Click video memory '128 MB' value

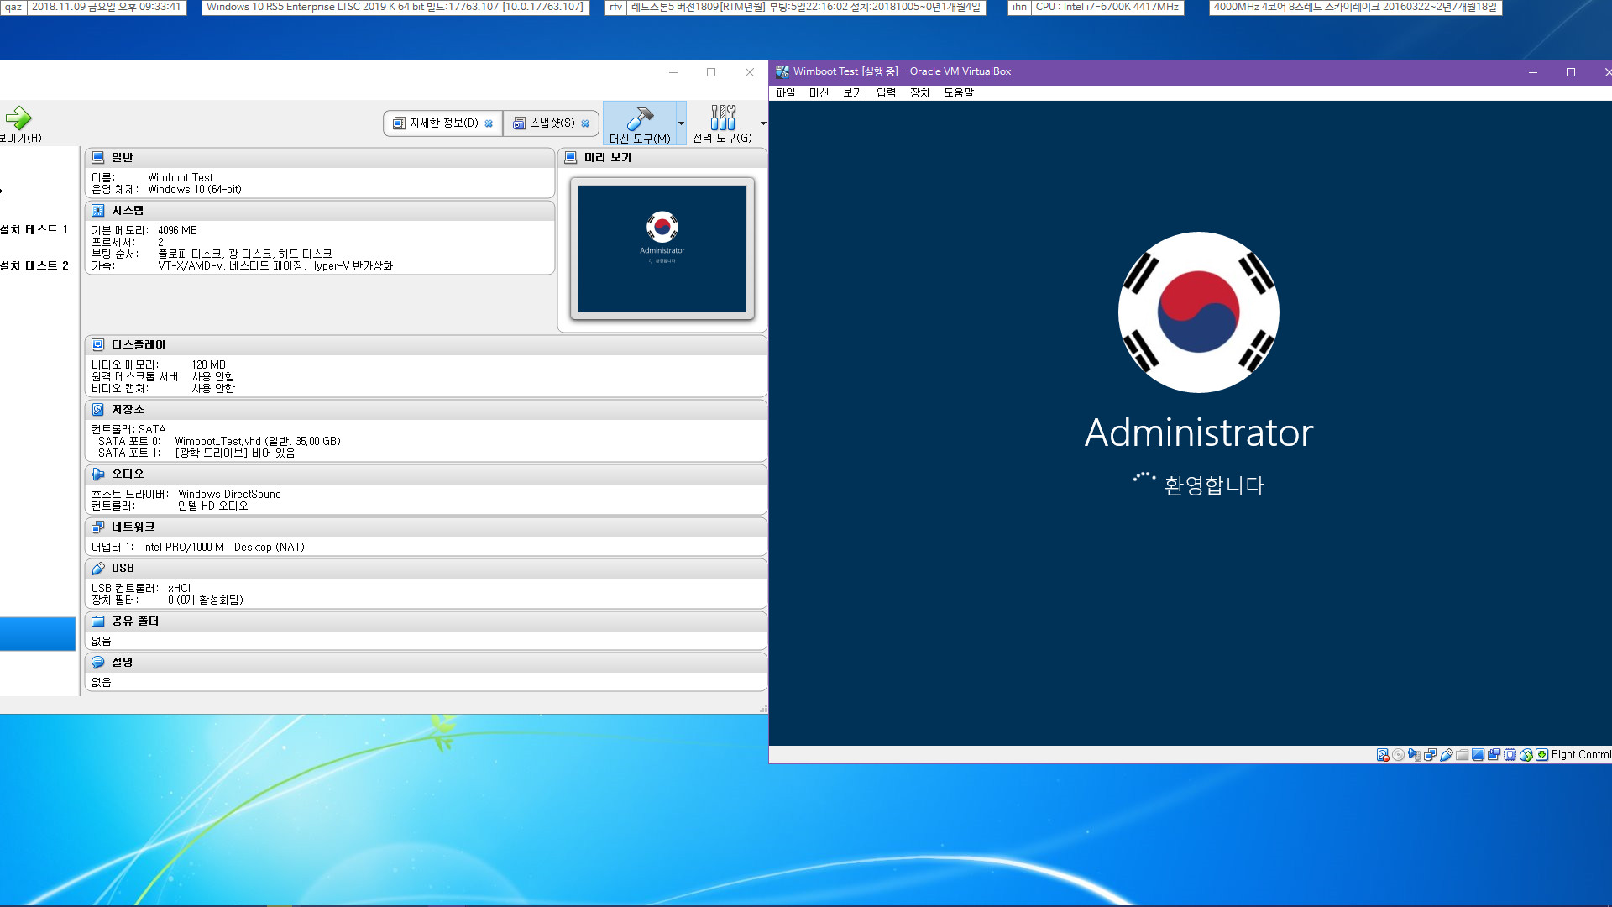coord(208,364)
